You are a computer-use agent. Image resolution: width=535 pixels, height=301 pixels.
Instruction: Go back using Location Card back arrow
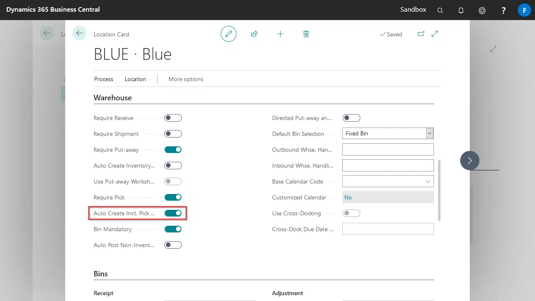pyautogui.click(x=79, y=33)
